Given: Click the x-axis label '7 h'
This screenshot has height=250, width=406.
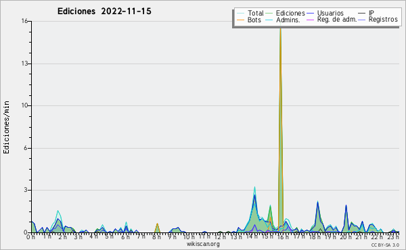Looking at the screenshot, I should click(141, 236).
